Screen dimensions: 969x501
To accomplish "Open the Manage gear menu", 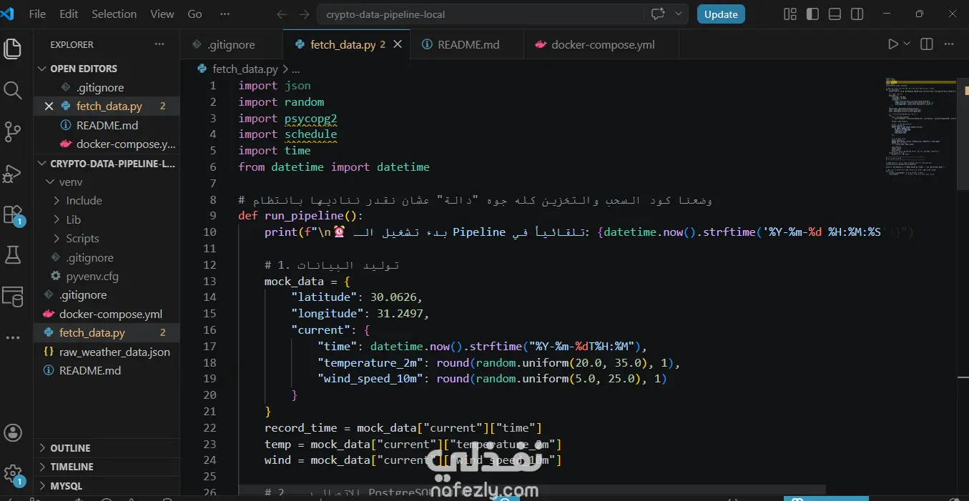I will point(13,474).
